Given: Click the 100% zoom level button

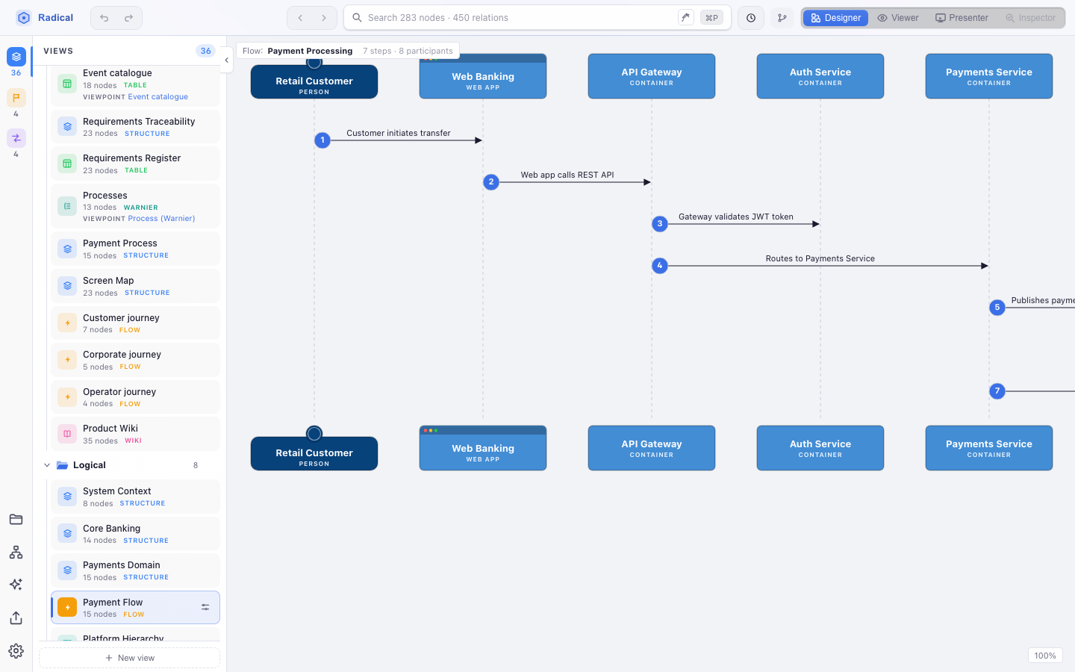Looking at the screenshot, I should click(1045, 656).
